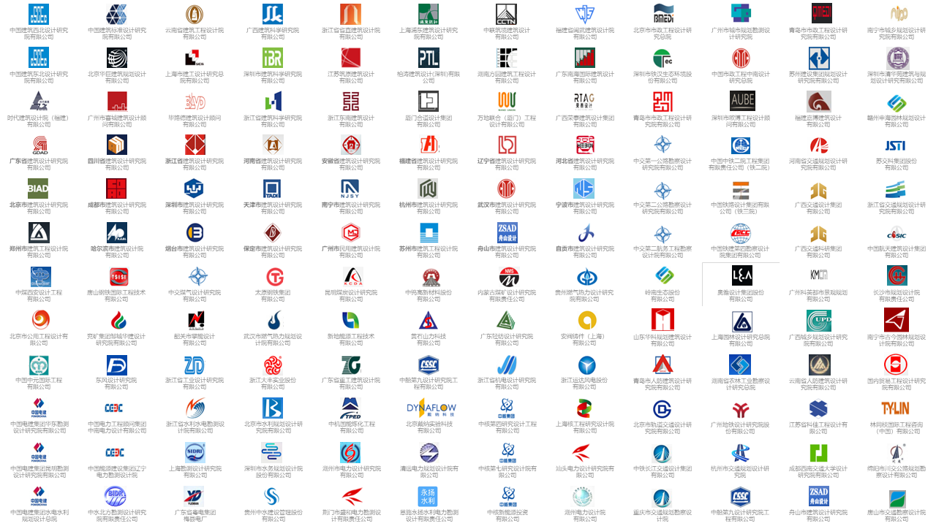Open the 北京市建筑设计研究院 company name
The width and height of the screenshot is (936, 526).
(39, 208)
